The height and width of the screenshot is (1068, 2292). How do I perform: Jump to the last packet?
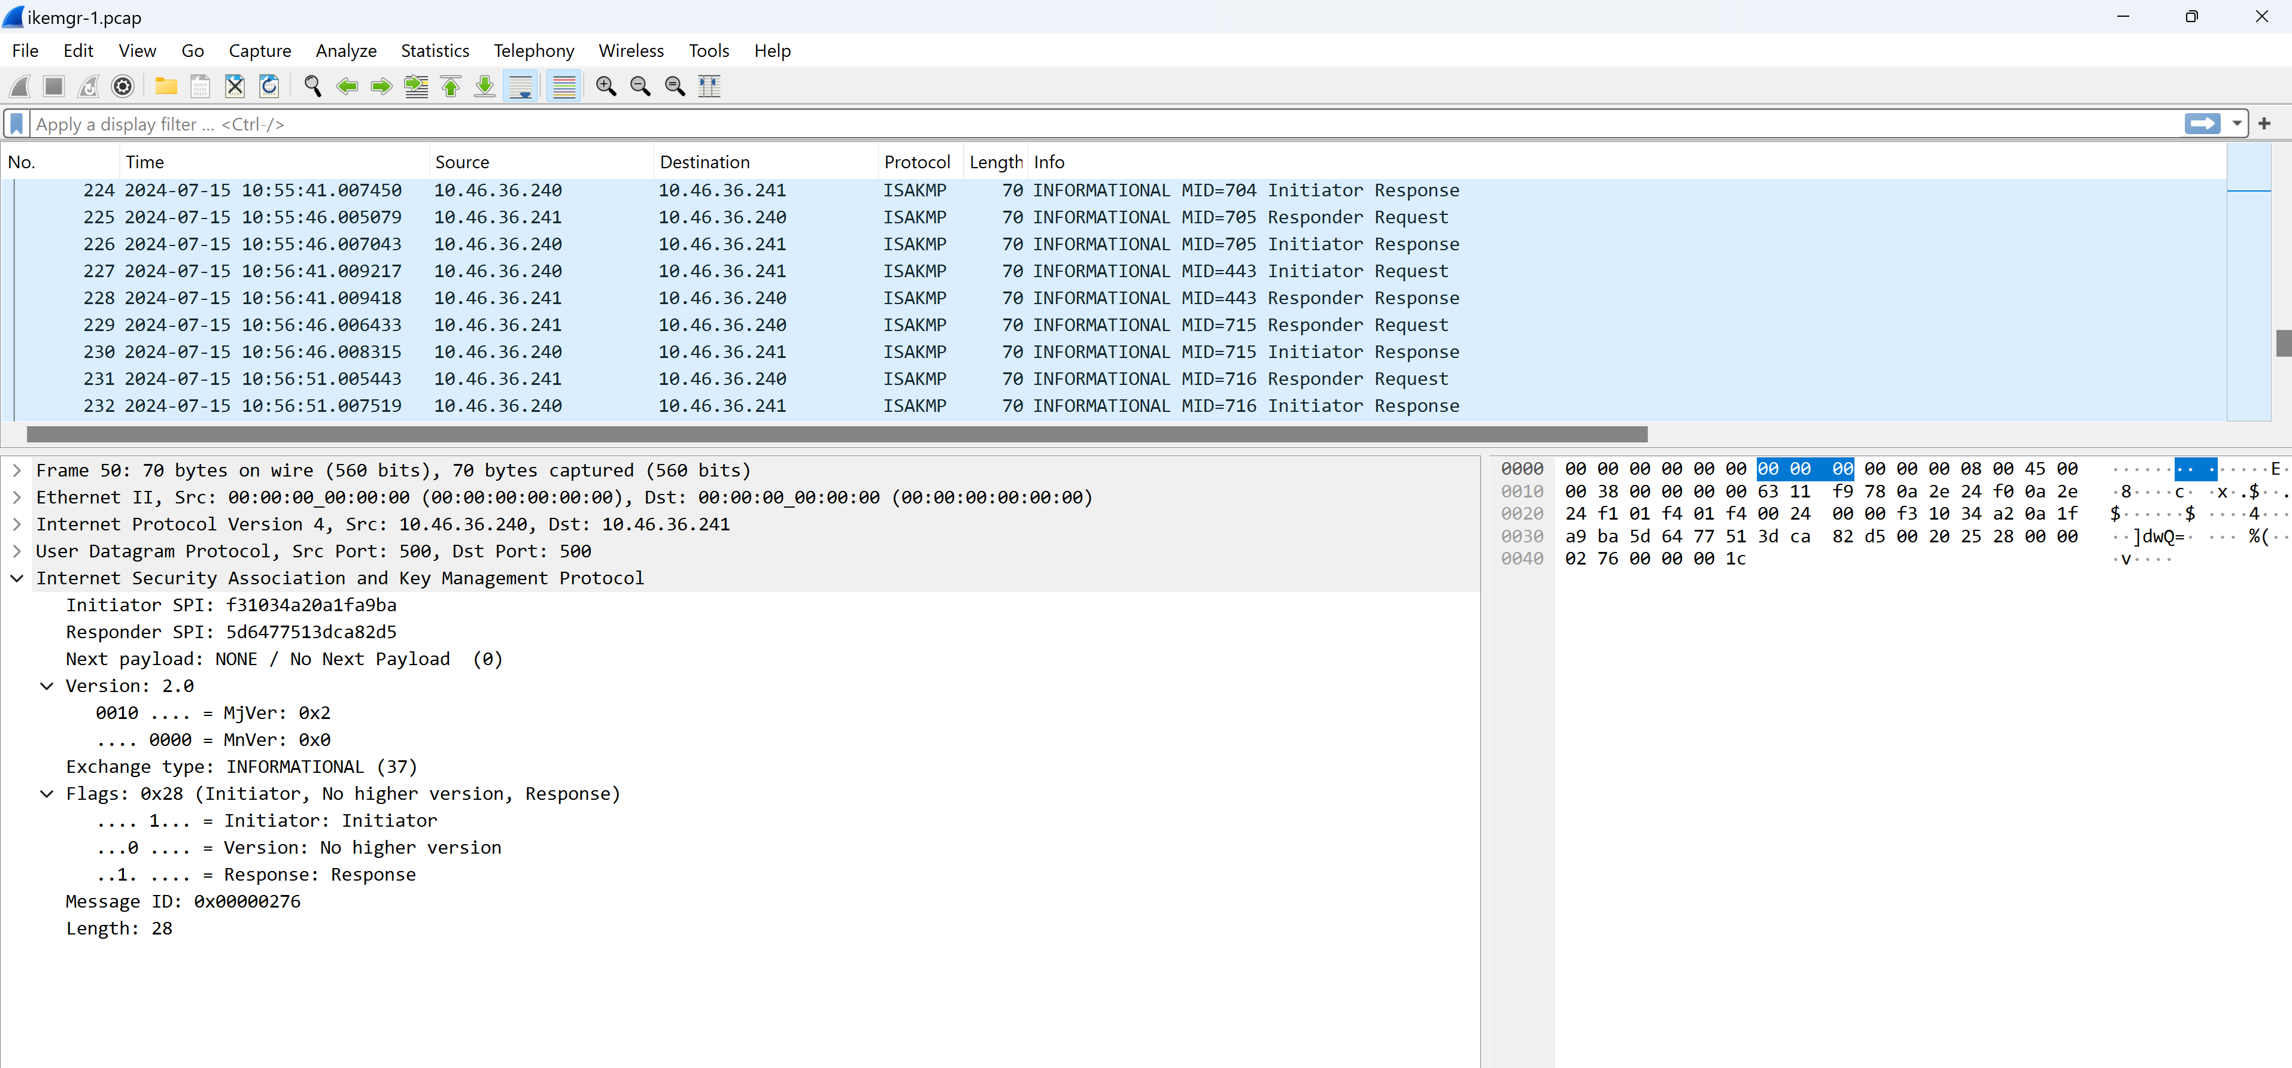[484, 86]
